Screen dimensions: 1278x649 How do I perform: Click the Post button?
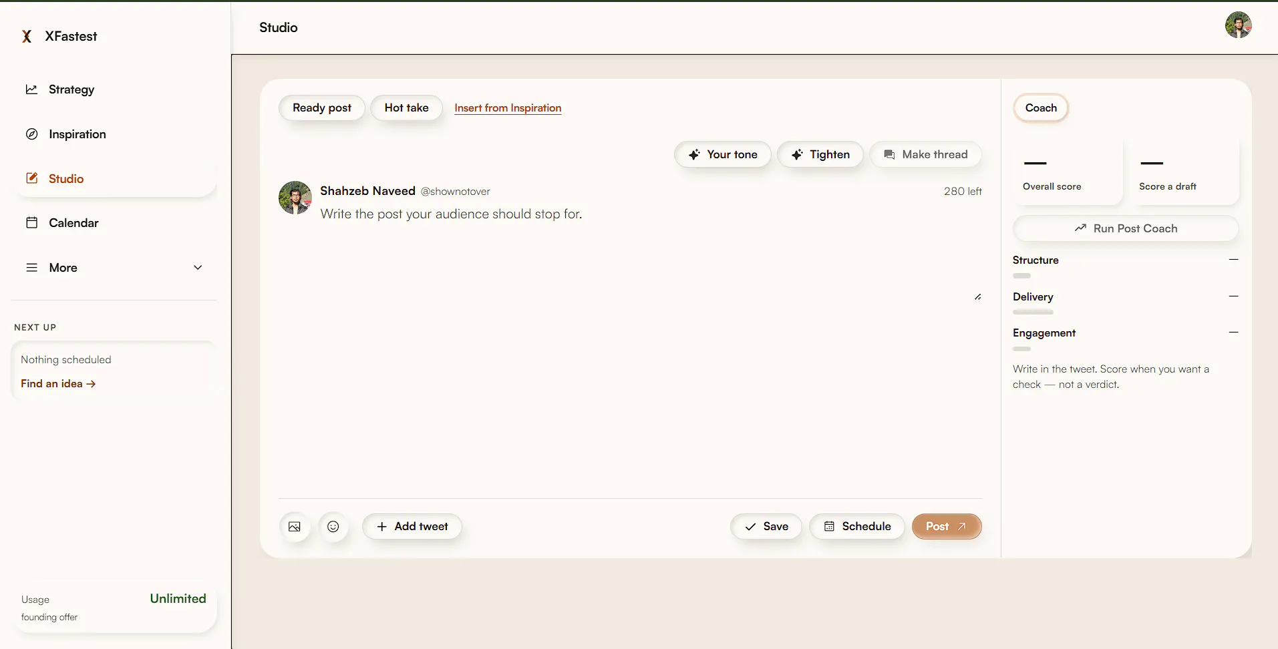click(x=947, y=527)
